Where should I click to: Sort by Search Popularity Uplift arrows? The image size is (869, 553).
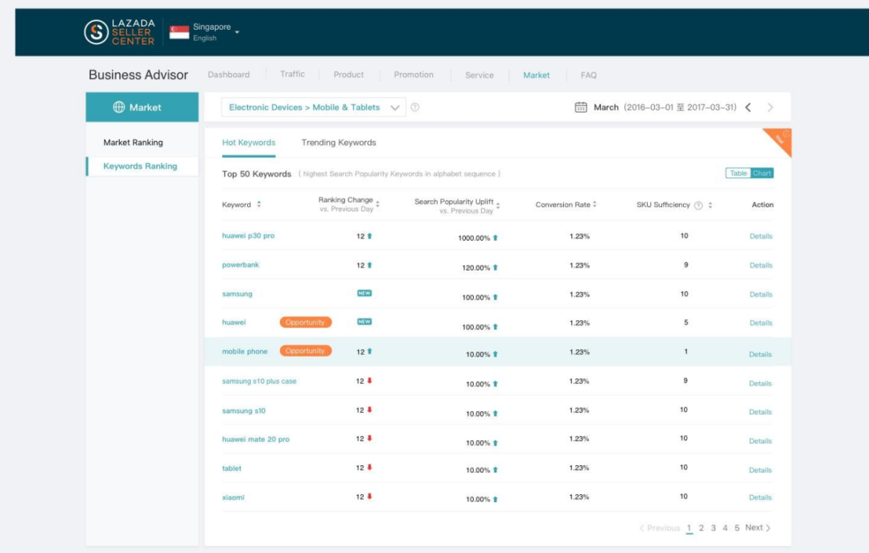498,206
